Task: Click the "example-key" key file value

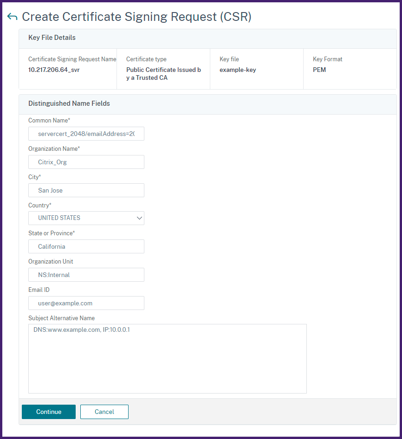Action: click(x=238, y=70)
